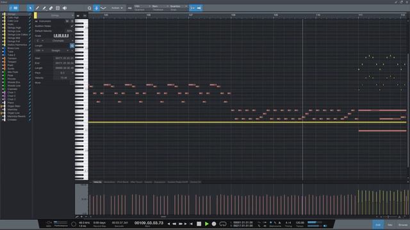Toggle the editor checkmark for Cello High

29,17
